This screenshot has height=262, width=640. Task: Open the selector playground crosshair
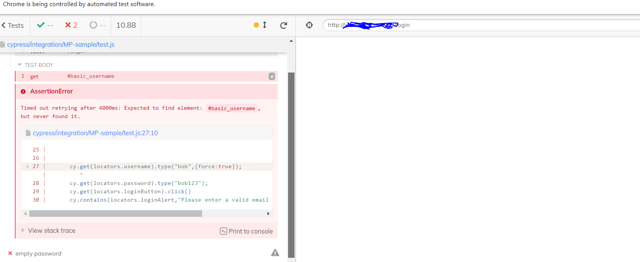(309, 25)
